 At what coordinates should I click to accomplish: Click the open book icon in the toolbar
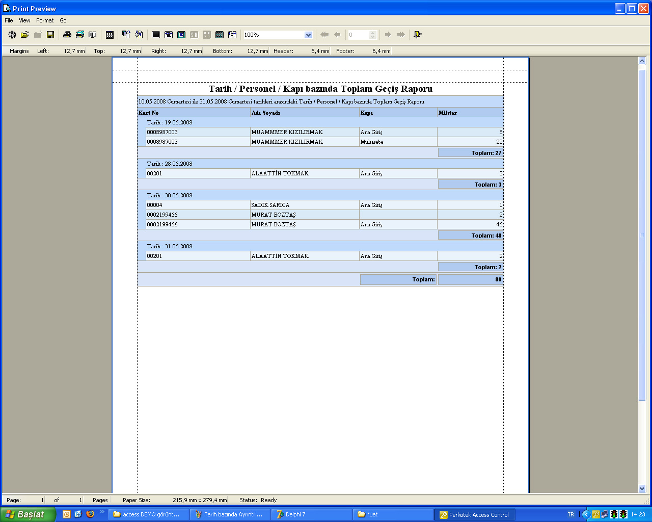pos(93,35)
